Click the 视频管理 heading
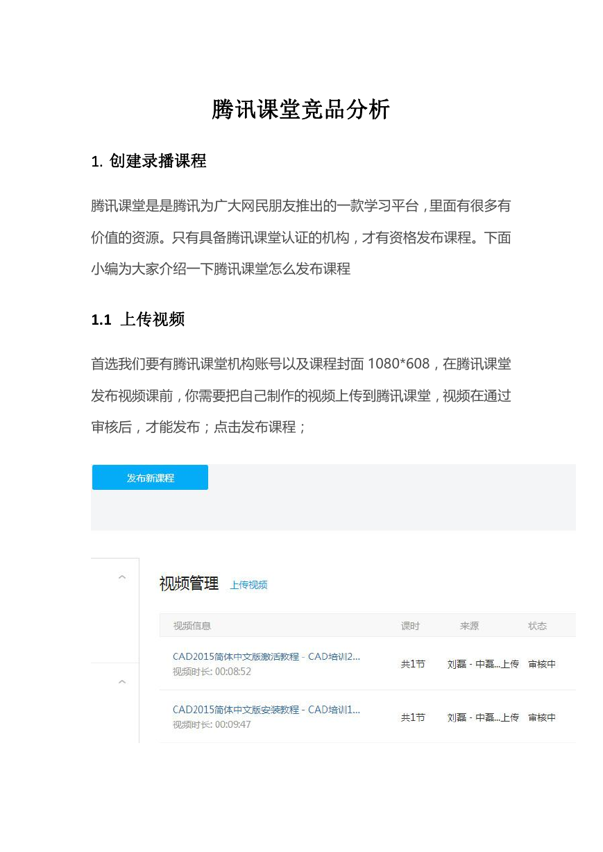The height and width of the screenshot is (852, 603). coord(189,583)
